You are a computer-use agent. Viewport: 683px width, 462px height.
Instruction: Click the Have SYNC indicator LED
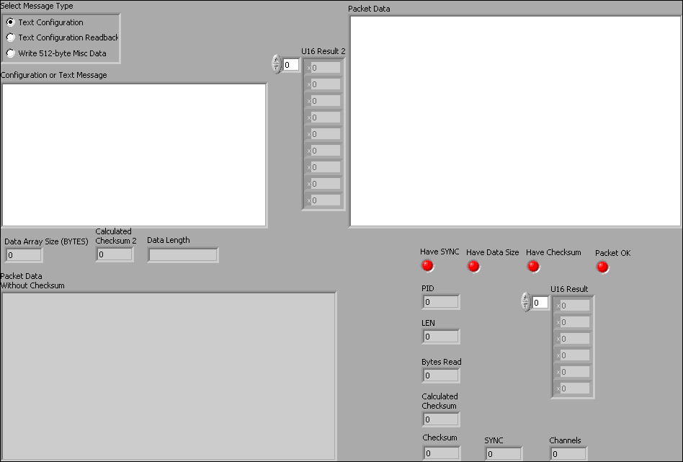pyautogui.click(x=427, y=266)
